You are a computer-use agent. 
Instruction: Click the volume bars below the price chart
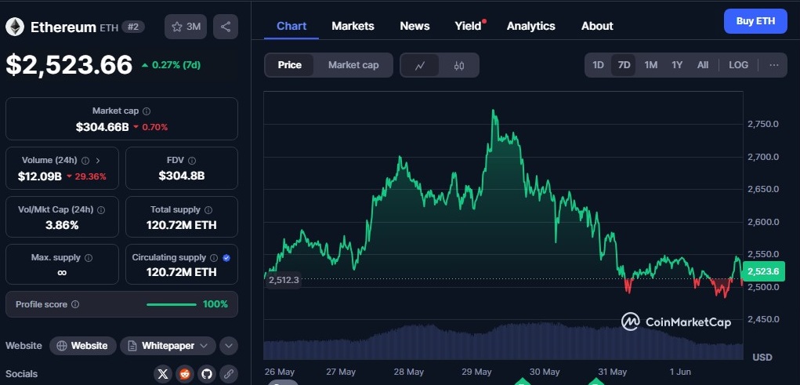502,341
